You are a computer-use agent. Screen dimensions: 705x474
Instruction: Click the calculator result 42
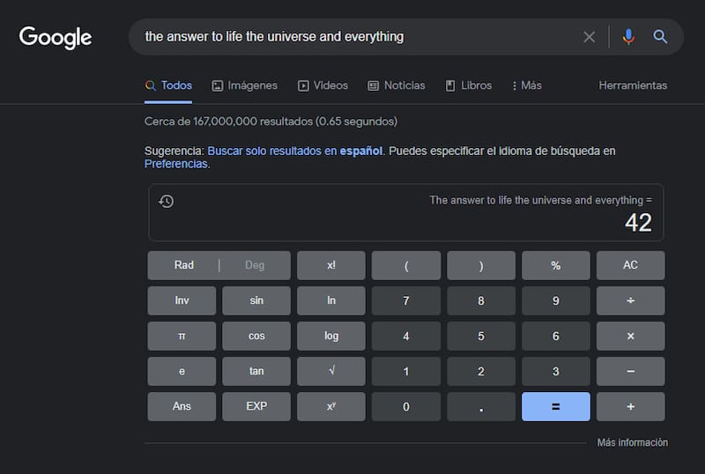tap(638, 223)
